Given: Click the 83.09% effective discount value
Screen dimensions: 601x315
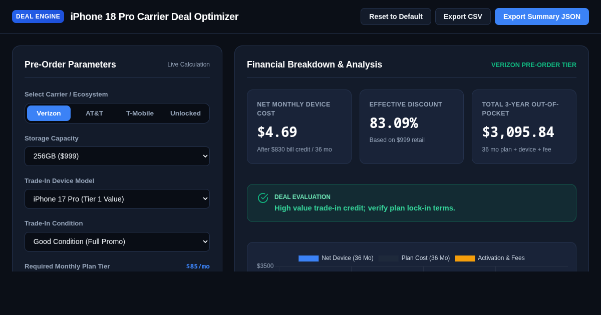Looking at the screenshot, I should 394,123.
